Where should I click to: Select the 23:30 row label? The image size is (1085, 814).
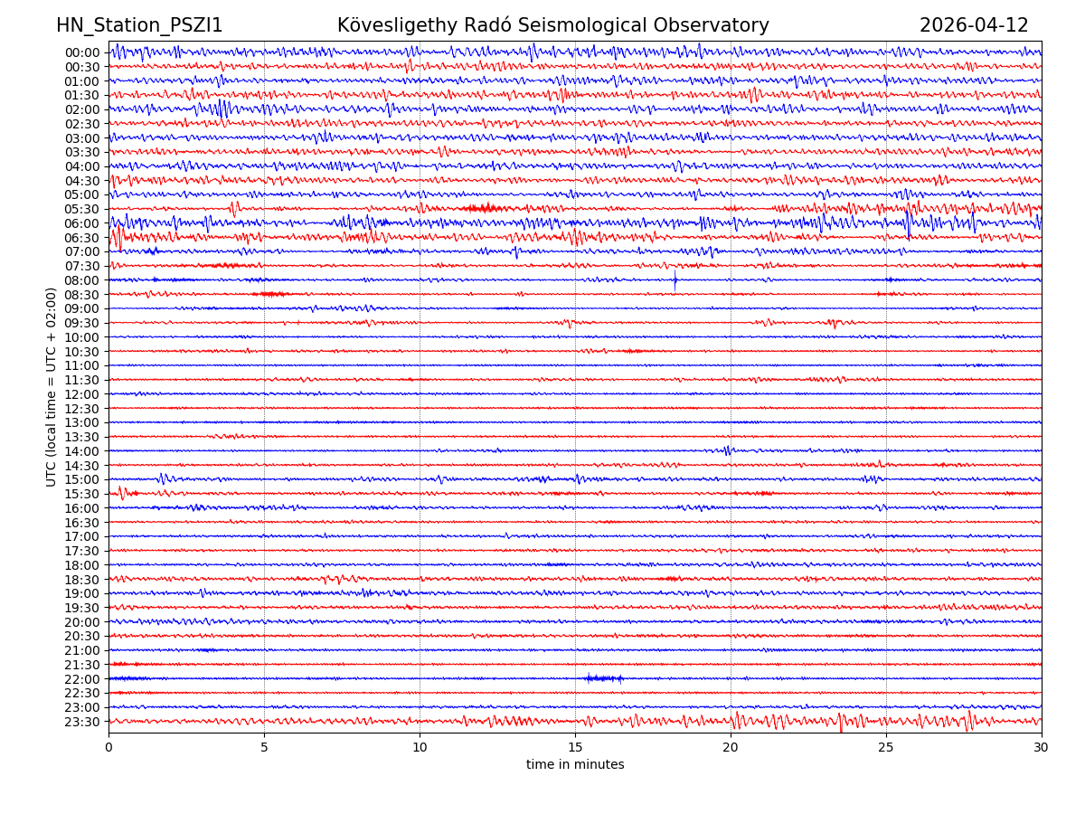pyautogui.click(x=82, y=722)
